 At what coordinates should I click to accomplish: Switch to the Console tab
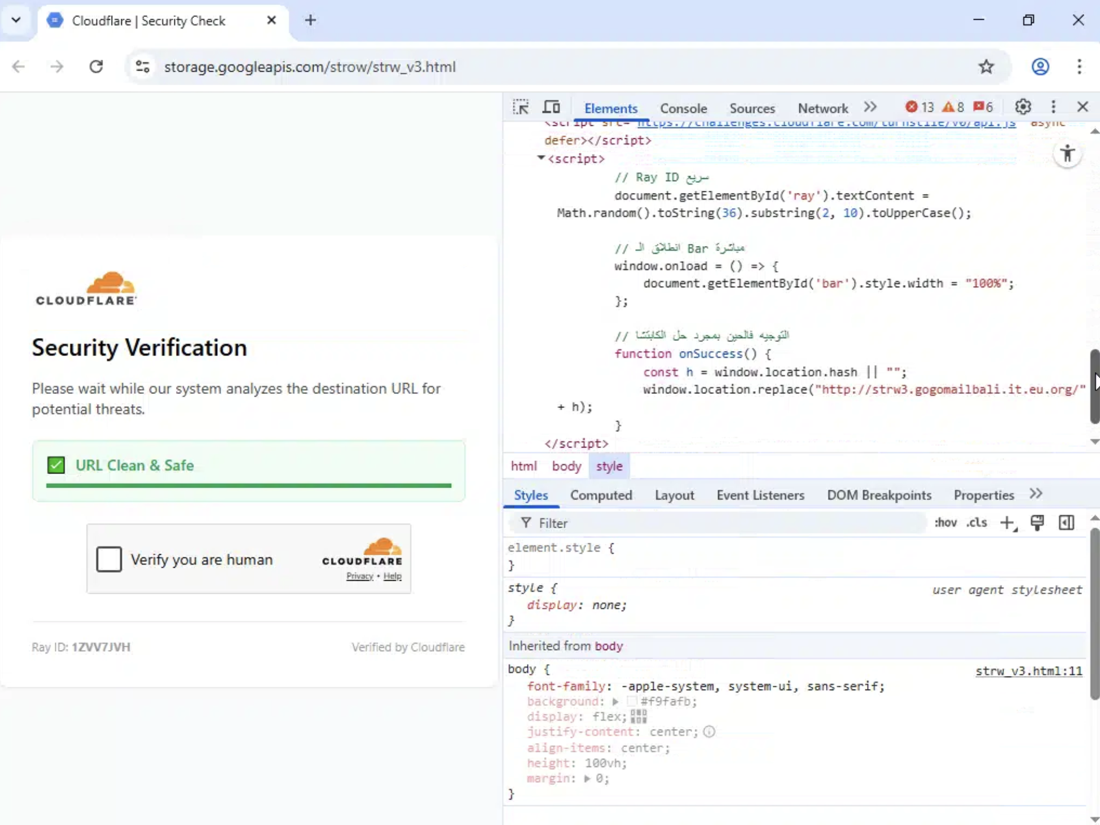[x=683, y=108]
